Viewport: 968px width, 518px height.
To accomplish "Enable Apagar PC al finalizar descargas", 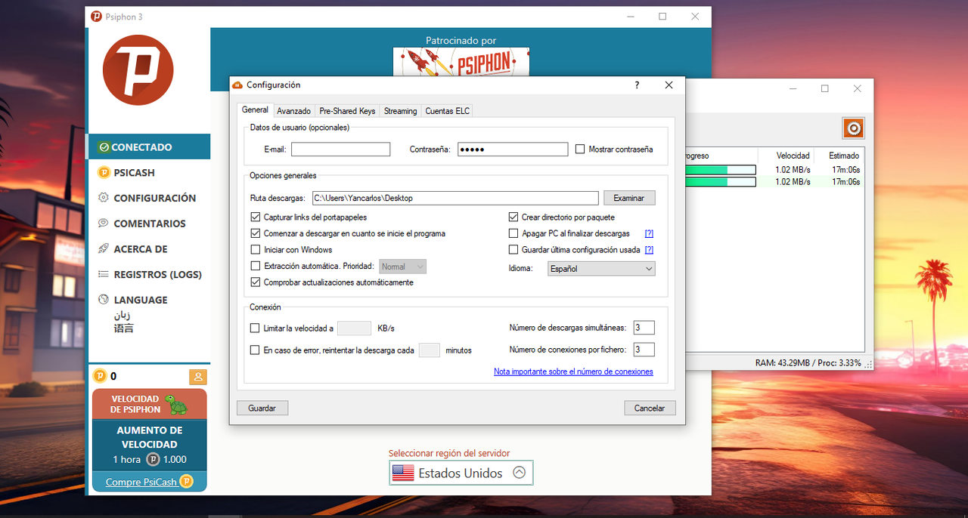I will [513, 233].
